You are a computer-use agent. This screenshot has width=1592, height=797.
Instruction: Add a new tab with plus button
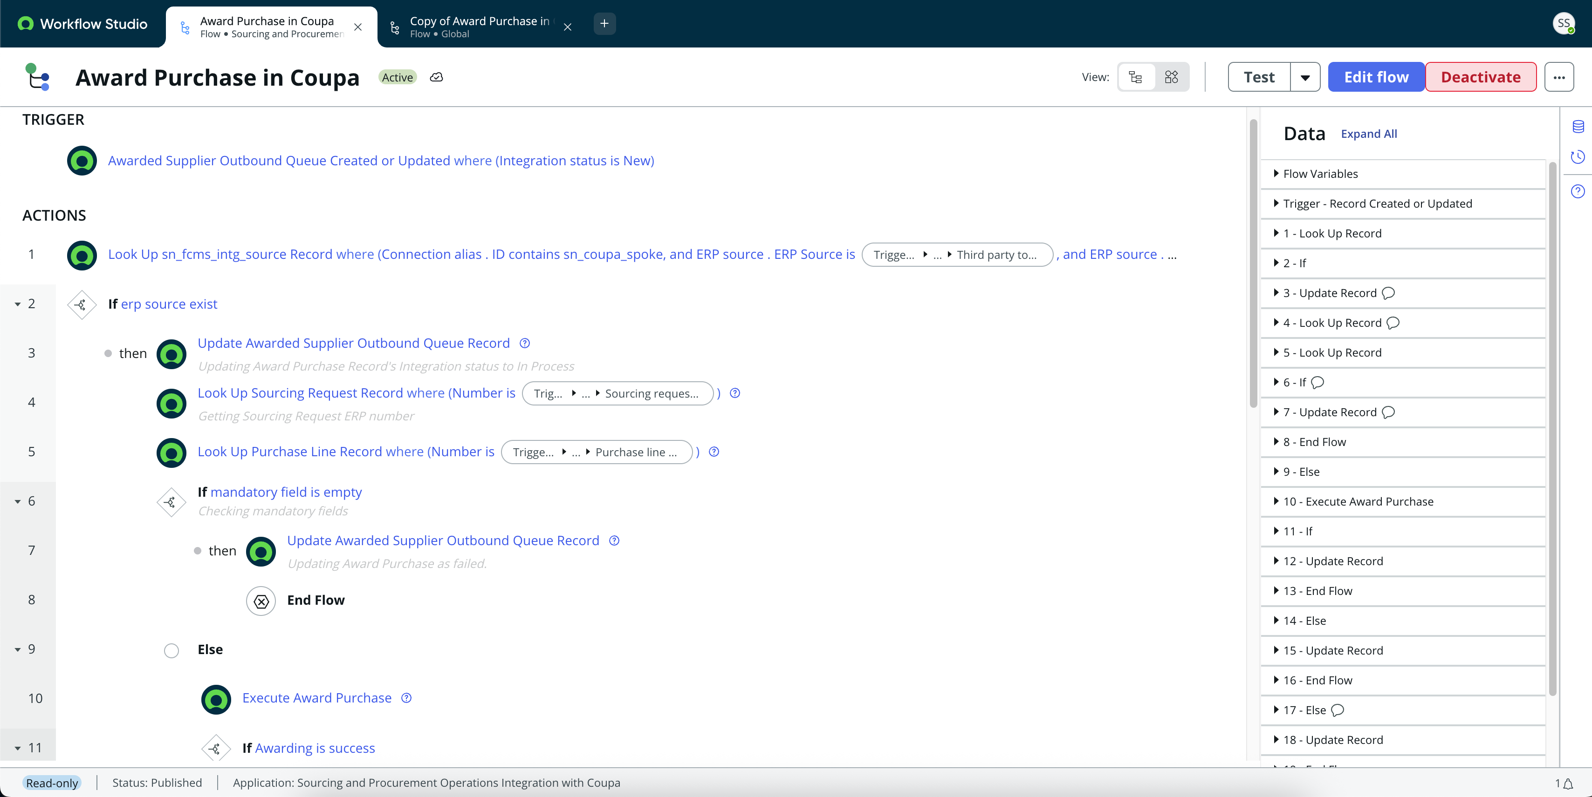click(x=604, y=23)
